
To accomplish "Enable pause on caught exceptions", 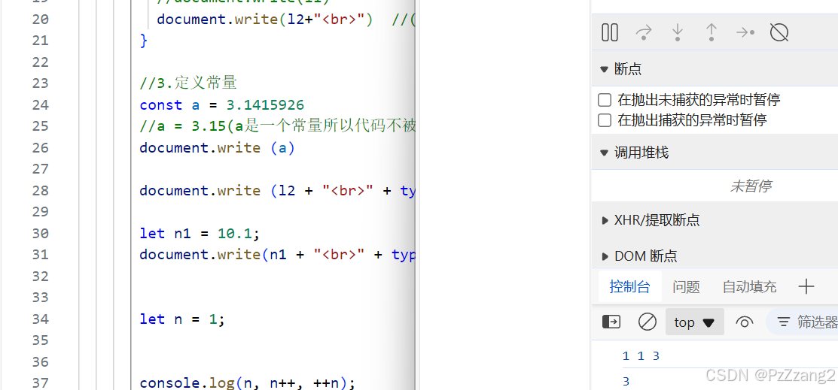I will (605, 120).
